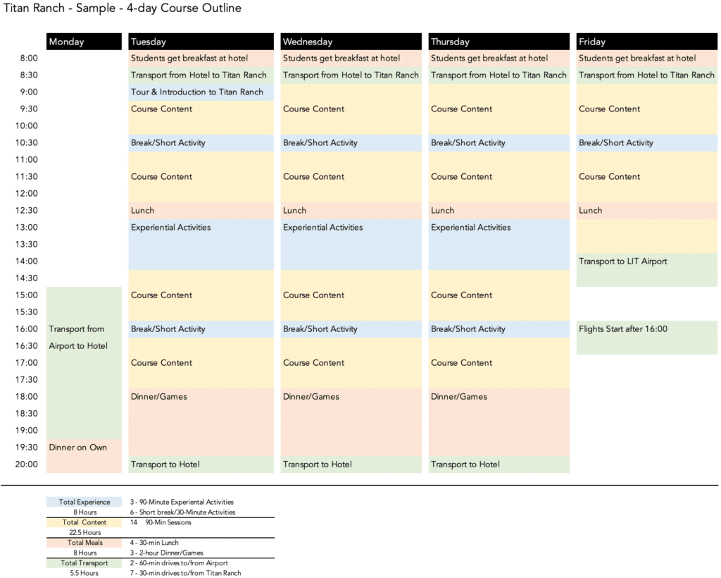Click the 20:00 time label

click(x=27, y=465)
